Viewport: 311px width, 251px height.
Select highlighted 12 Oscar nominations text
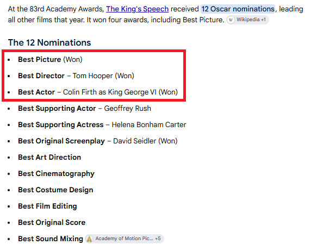(x=238, y=9)
